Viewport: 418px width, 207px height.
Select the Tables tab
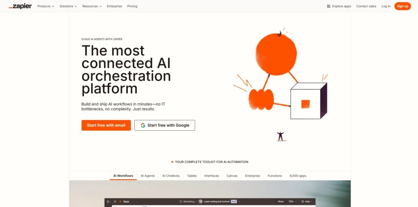[x=192, y=176]
